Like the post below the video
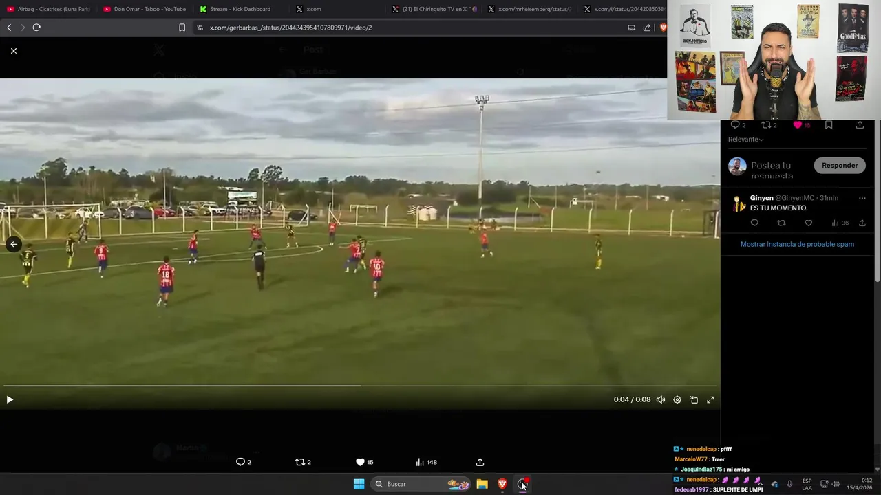This screenshot has width=881, height=495. point(364,462)
